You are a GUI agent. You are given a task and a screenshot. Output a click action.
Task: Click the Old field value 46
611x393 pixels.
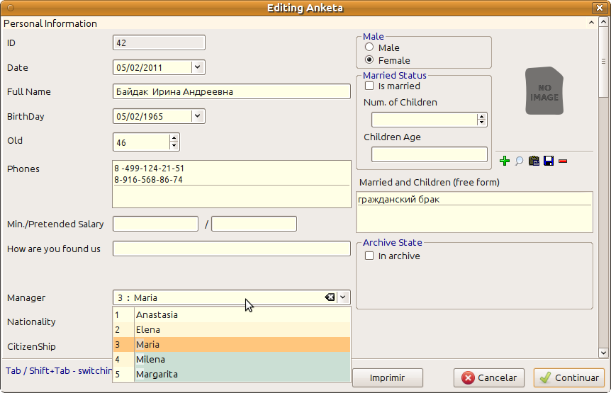(121, 143)
